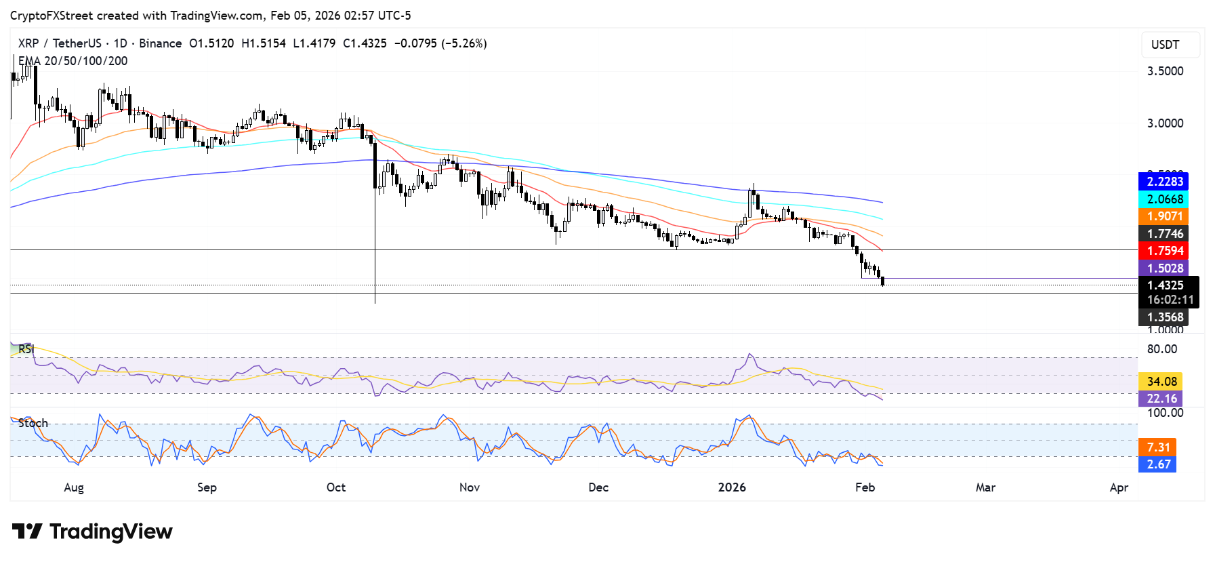This screenshot has height=562, width=1215.
Task: Click the cyan 2.0668 EMA 100 price tag
Action: pos(1163,199)
